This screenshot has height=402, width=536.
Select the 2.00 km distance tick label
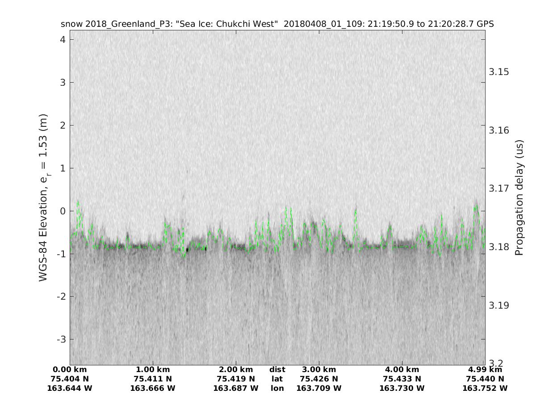click(x=236, y=369)
